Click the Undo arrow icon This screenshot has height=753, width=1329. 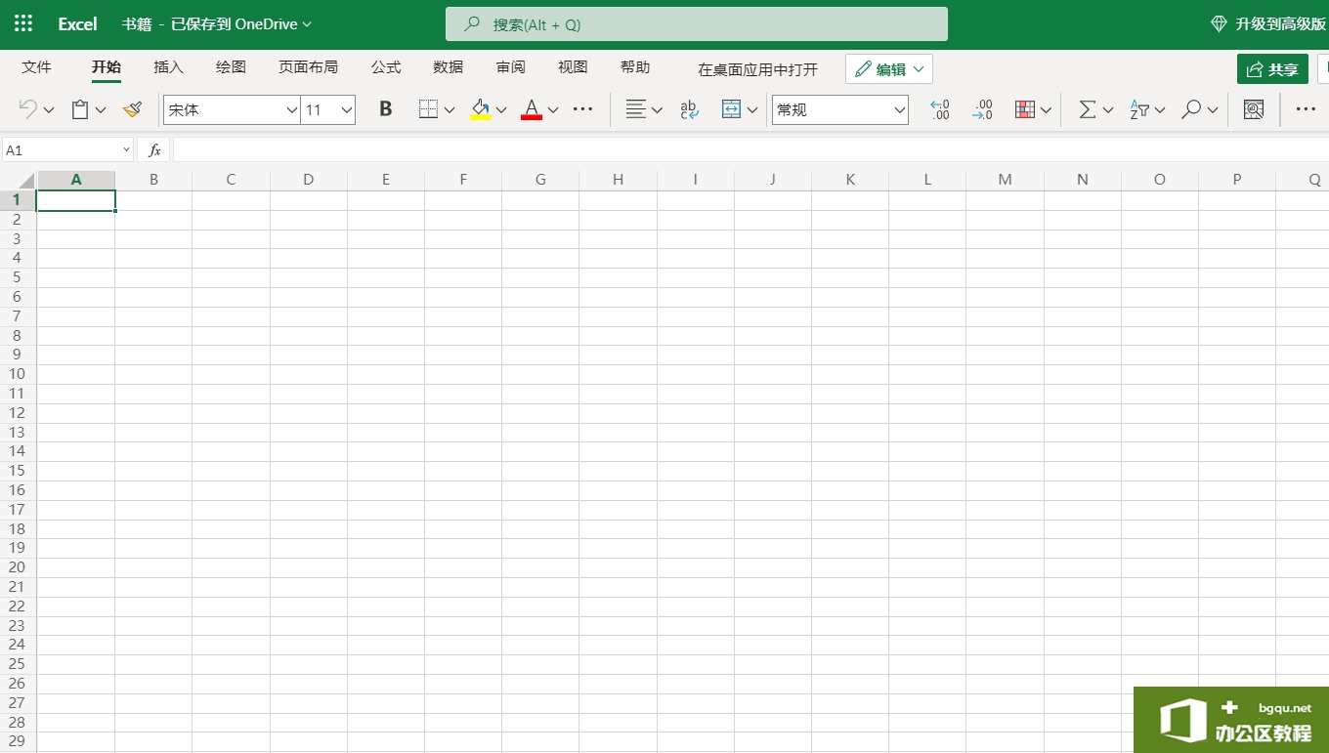tap(27, 109)
